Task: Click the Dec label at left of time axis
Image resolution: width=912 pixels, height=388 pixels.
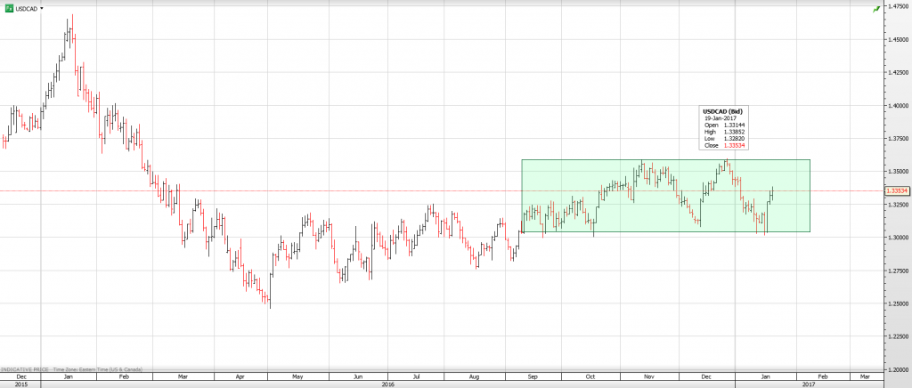Action: 20,376
